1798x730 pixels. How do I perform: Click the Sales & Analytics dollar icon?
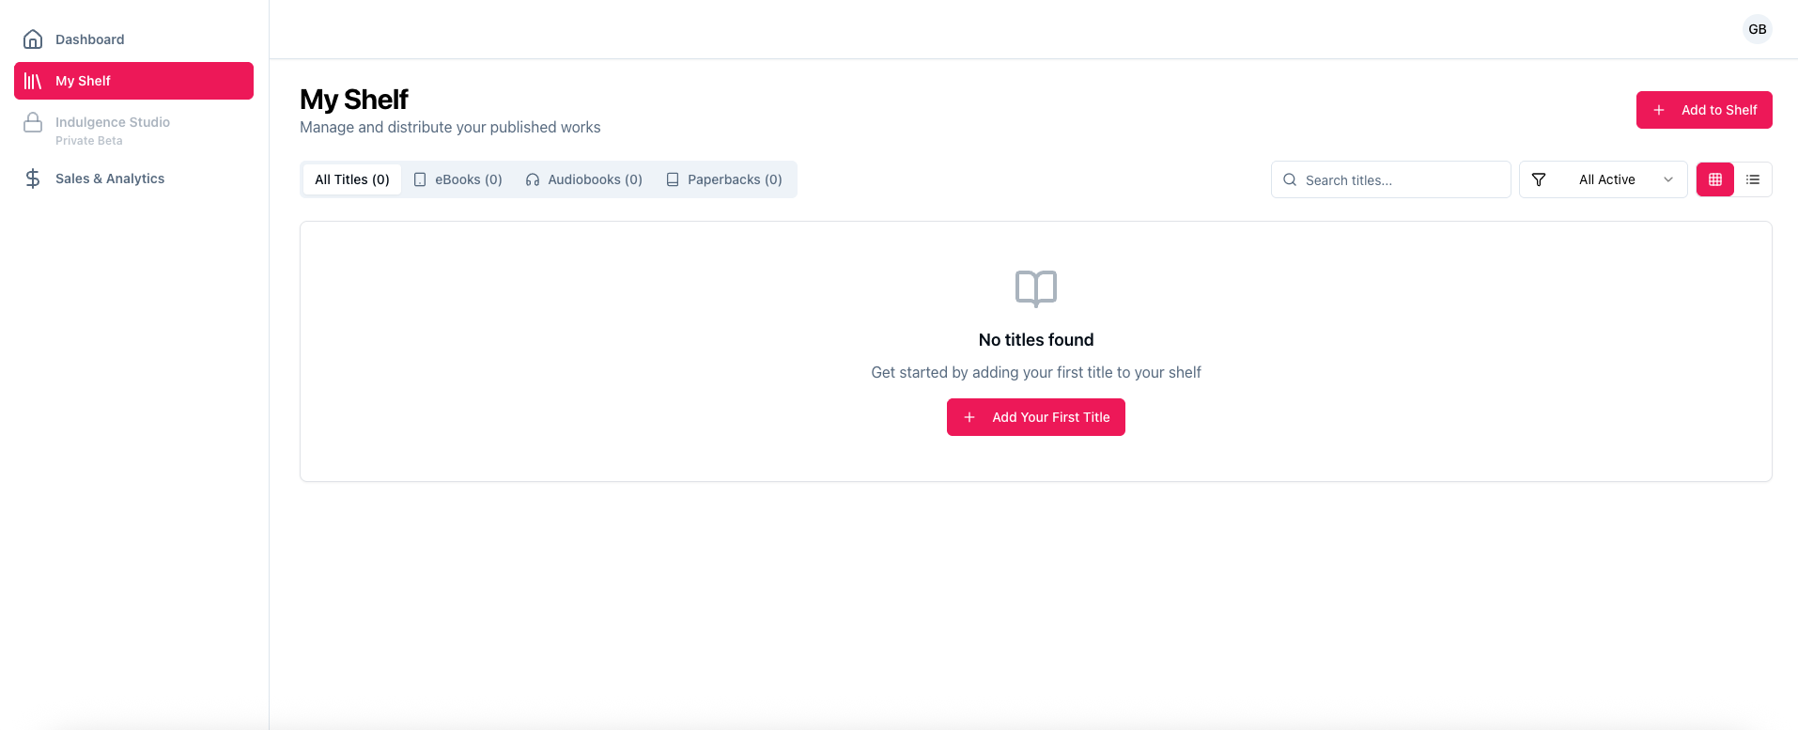(x=33, y=179)
